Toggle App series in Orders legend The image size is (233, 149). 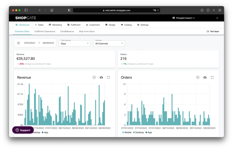tap(149, 132)
